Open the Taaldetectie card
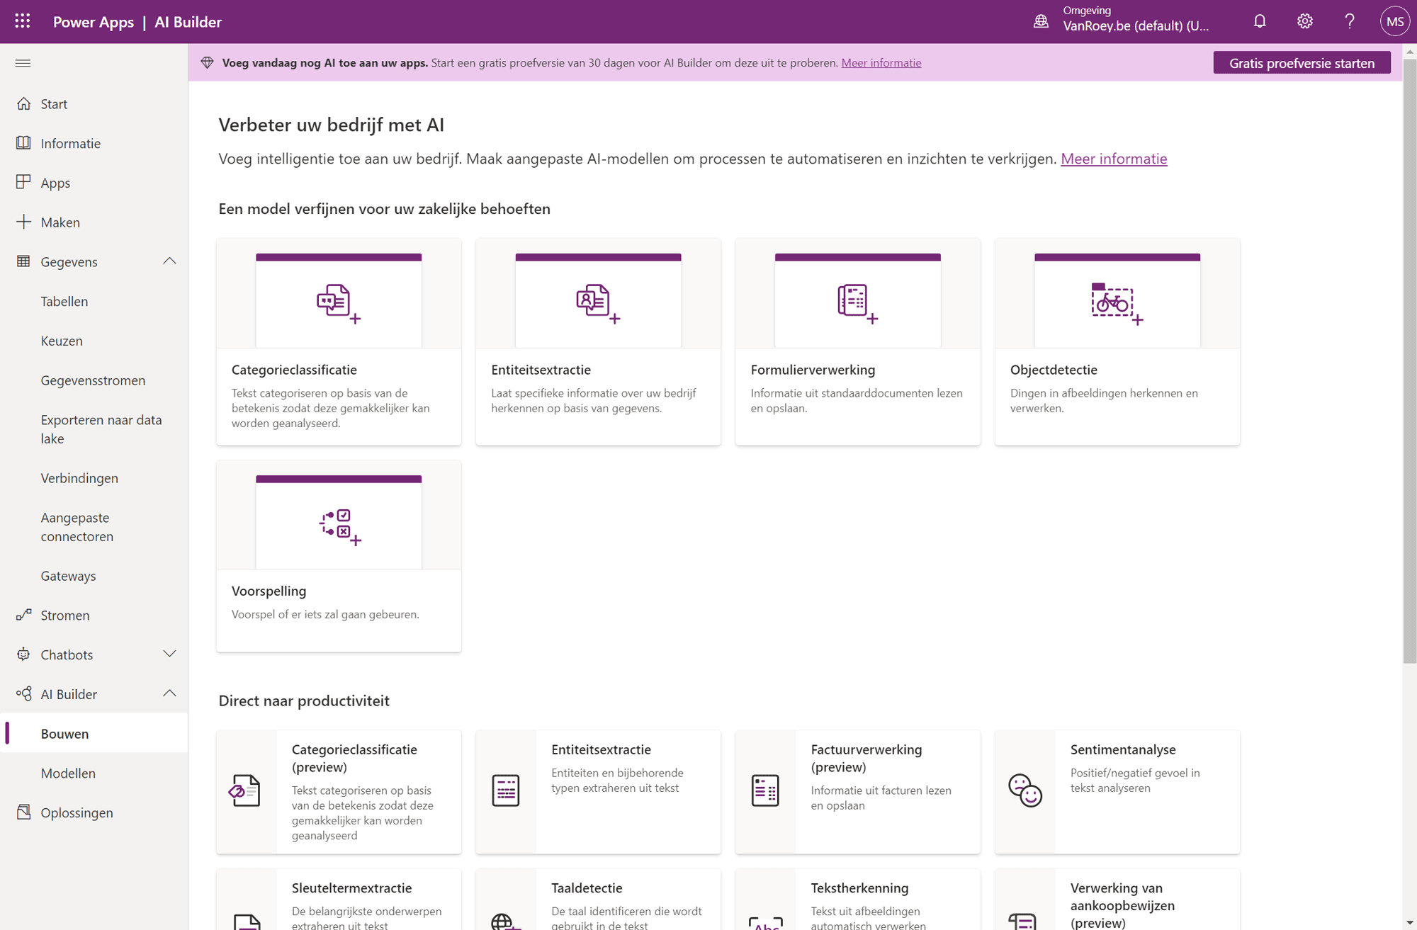Screen dimensions: 1417x930 598,900
